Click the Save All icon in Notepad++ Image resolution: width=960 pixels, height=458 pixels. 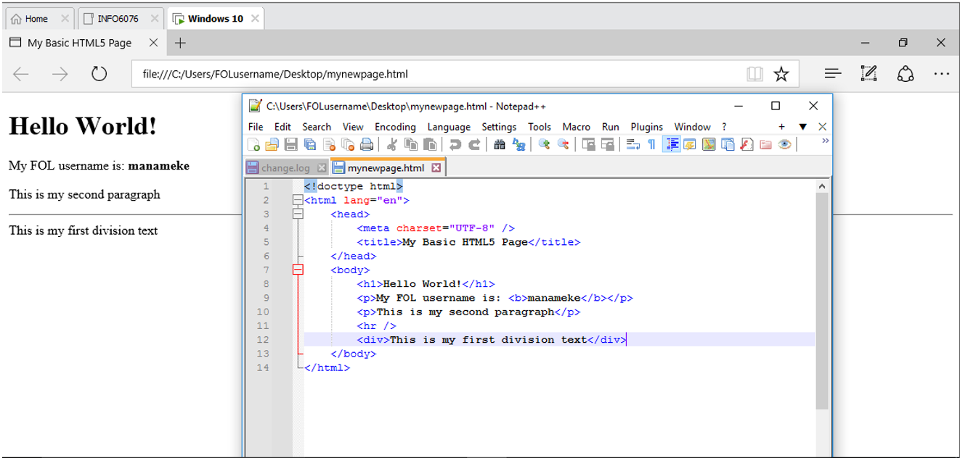point(310,145)
